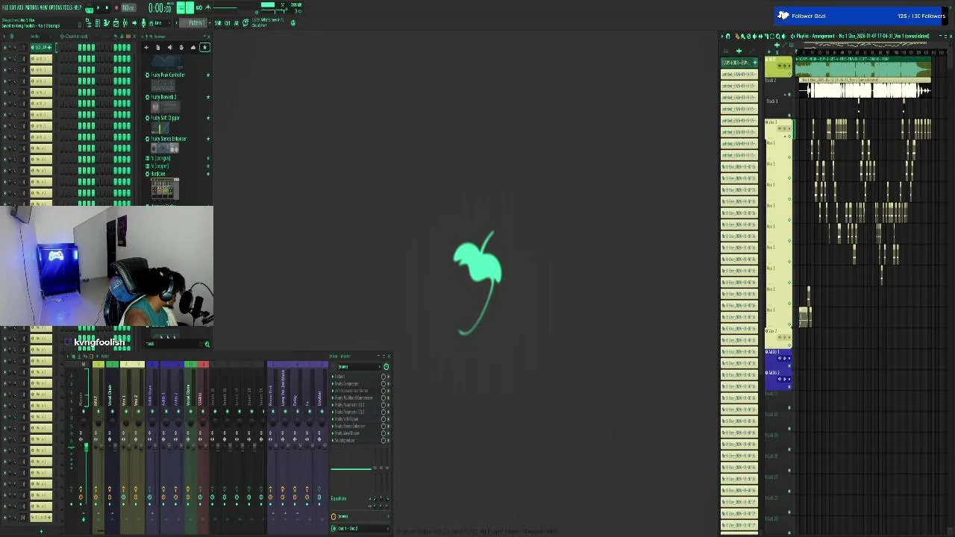This screenshot has width=955, height=537.
Task: Click the Mixer master power icon
Action: point(386,367)
